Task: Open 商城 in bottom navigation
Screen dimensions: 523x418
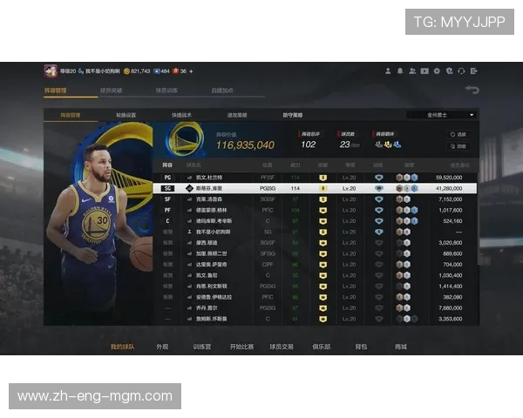Action: (x=401, y=347)
